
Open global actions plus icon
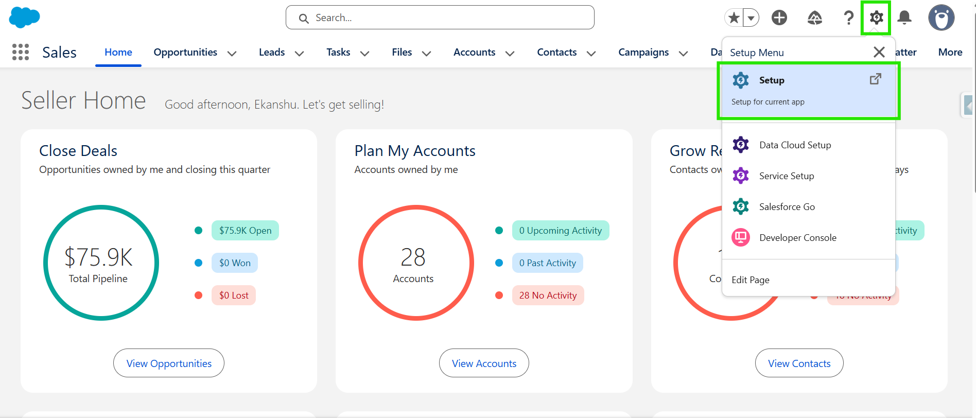click(779, 18)
